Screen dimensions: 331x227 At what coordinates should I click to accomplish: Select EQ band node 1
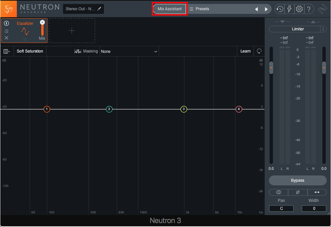click(x=47, y=109)
